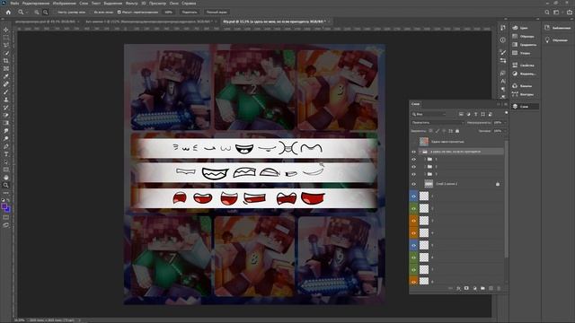575x323 pixels.
Task: Open the Фильтр menu
Action: point(132,3)
